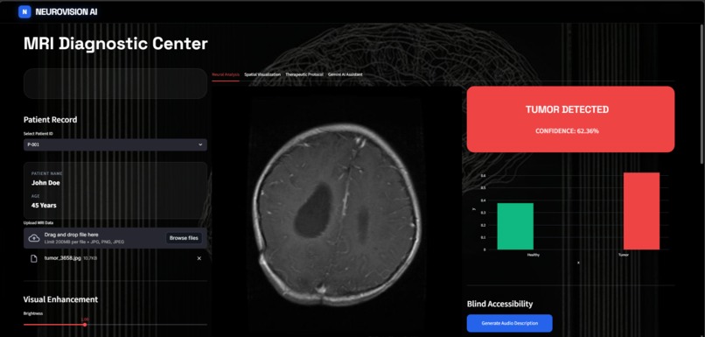Open the Select Patient ID dropdown

(x=115, y=145)
